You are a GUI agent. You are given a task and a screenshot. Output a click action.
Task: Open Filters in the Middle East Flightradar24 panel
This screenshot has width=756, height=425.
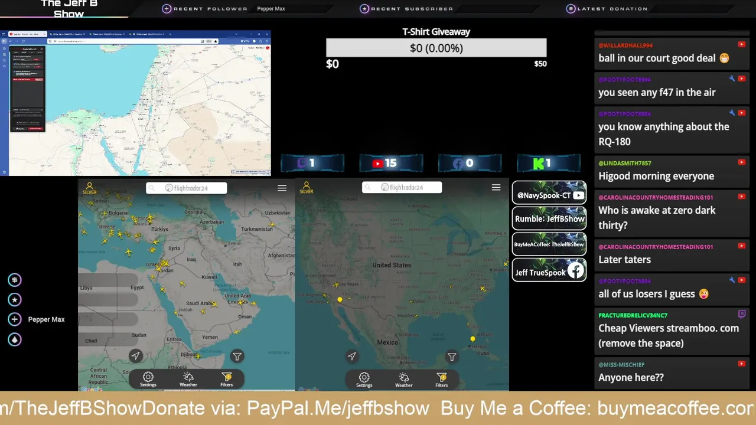[x=227, y=379]
